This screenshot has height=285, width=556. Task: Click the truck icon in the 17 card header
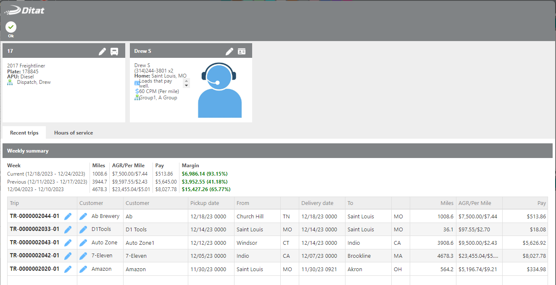click(x=114, y=51)
